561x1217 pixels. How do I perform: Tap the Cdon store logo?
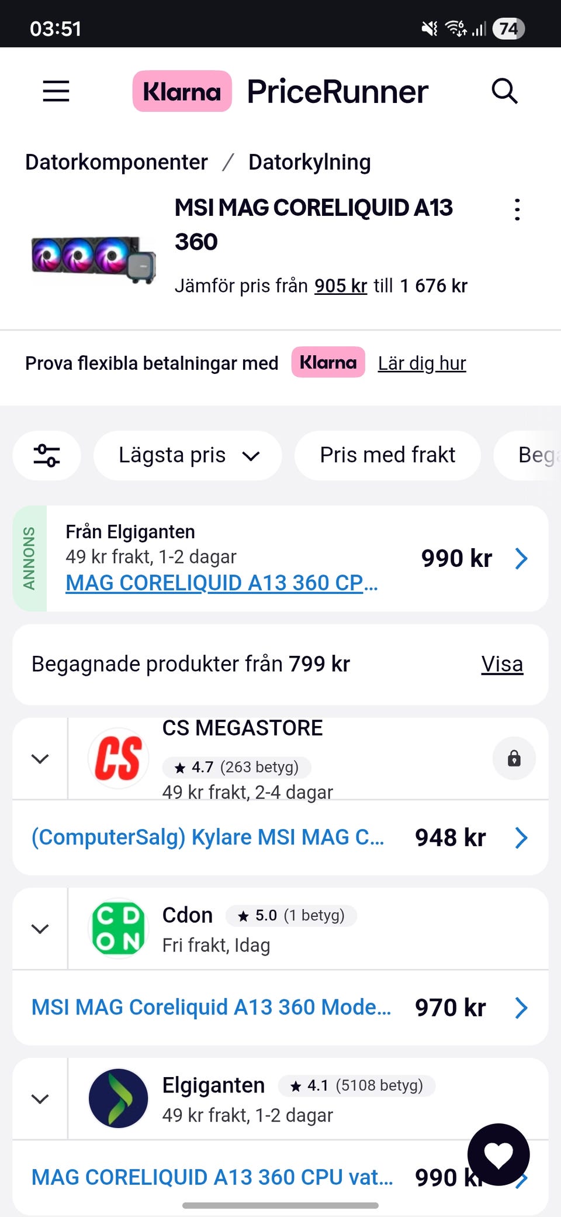(x=119, y=929)
